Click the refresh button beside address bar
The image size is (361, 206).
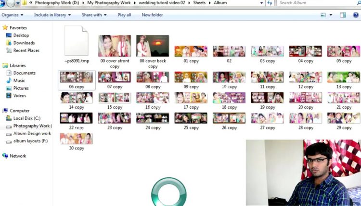click(270, 3)
